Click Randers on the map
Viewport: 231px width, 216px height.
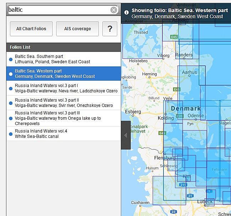(x=184, y=55)
